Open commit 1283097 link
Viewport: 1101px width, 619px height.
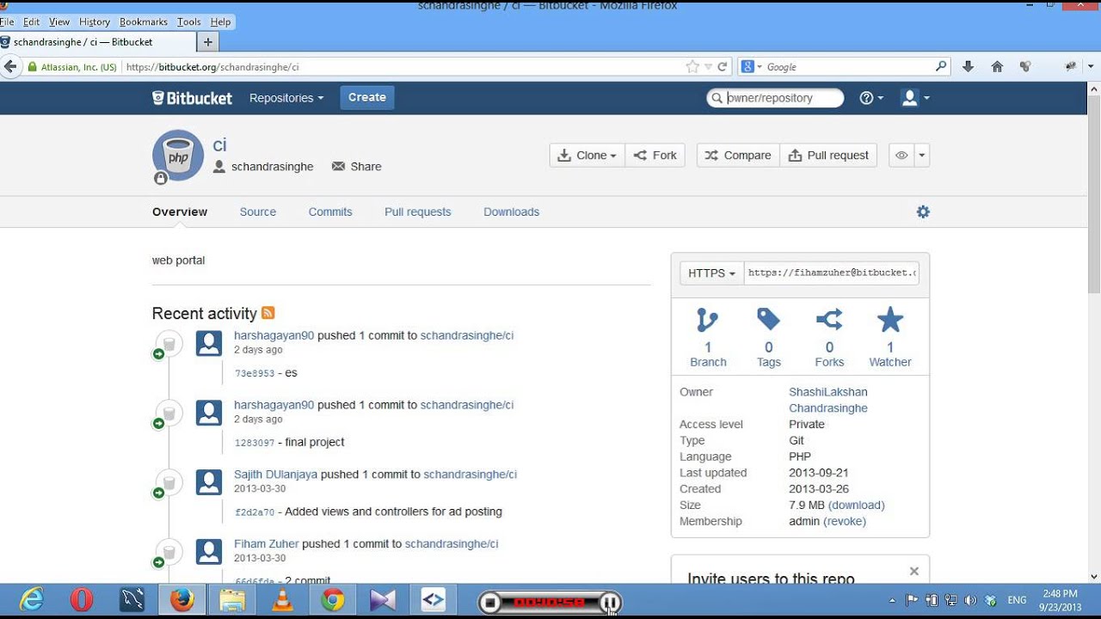255,443
